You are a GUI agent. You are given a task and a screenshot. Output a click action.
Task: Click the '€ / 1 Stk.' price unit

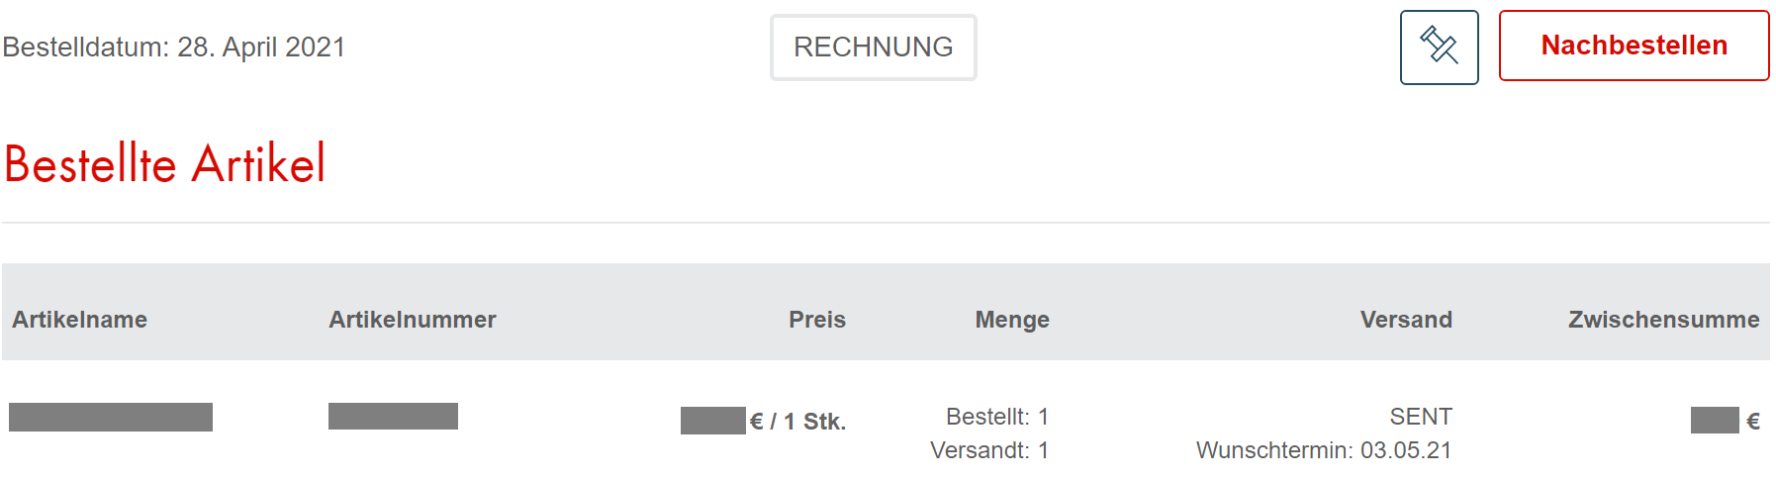(x=798, y=422)
